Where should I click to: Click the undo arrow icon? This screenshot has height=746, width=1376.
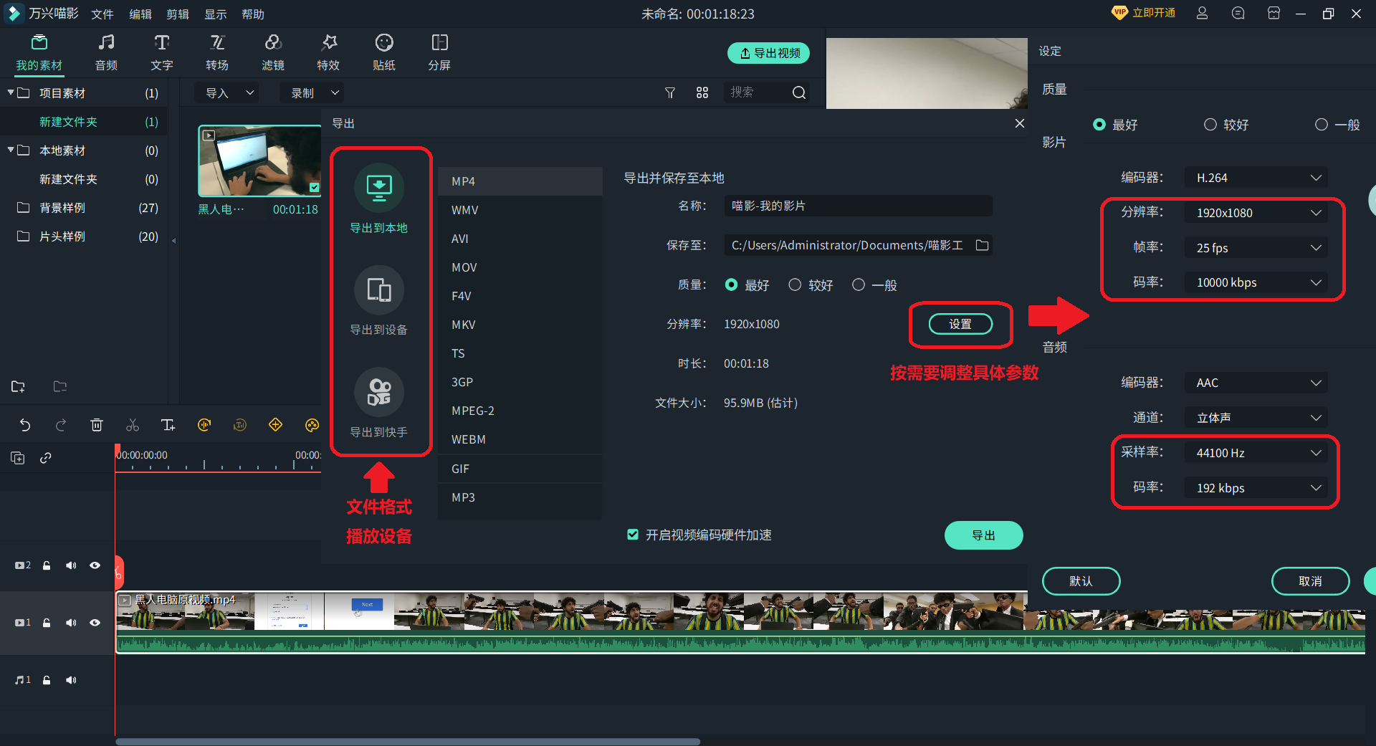pos(25,424)
